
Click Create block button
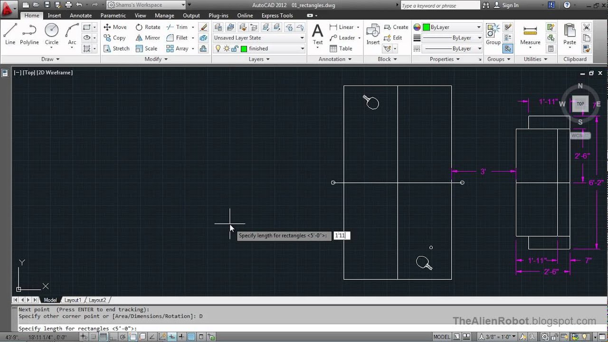pyautogui.click(x=396, y=27)
